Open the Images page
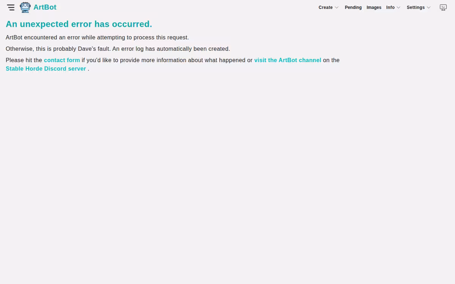Image resolution: width=455 pixels, height=284 pixels. (374, 8)
